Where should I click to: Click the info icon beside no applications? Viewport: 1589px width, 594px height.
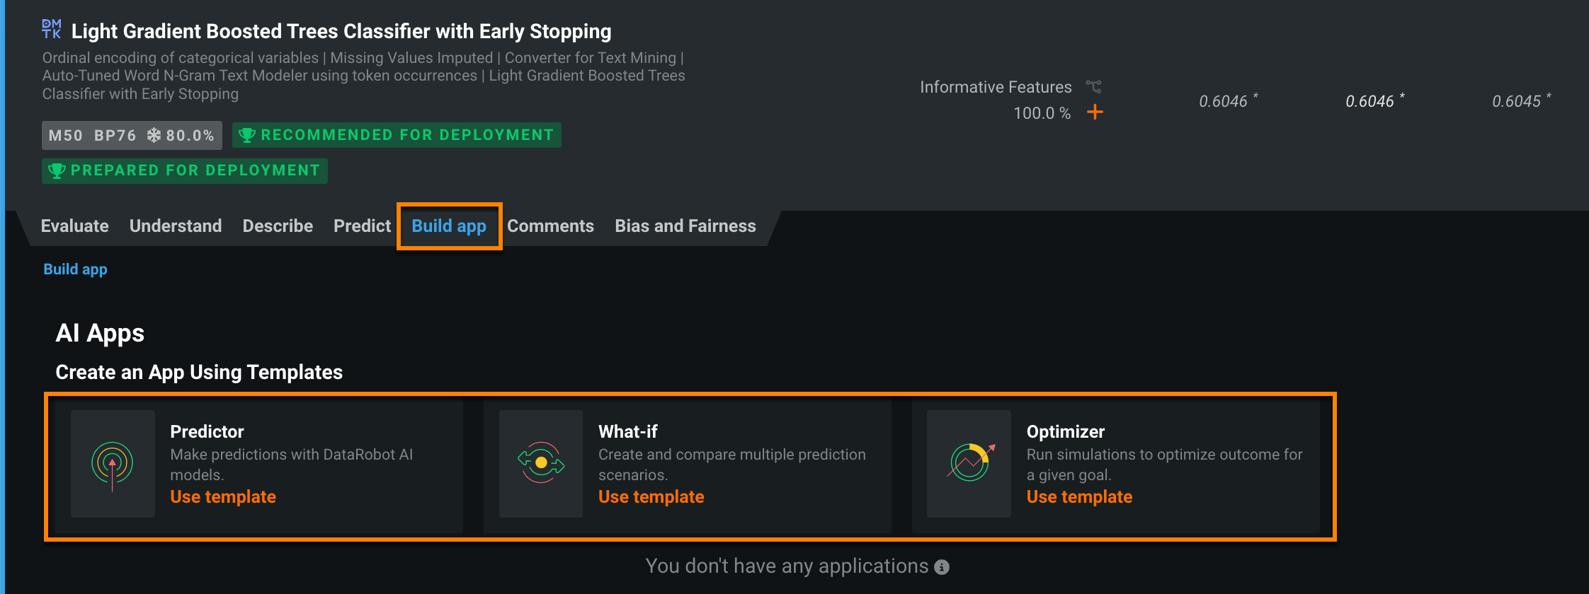942,567
